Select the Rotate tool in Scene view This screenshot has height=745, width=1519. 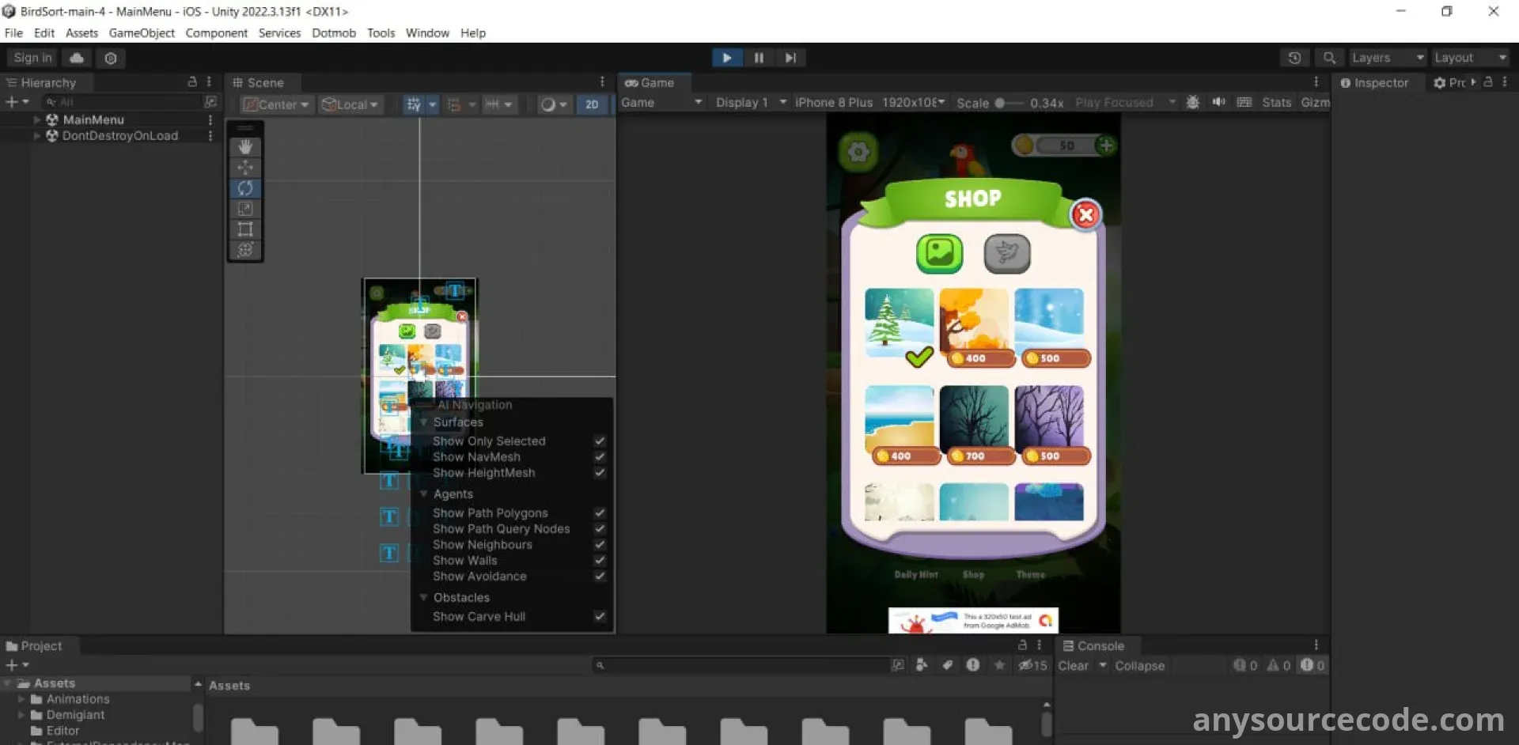tap(245, 188)
